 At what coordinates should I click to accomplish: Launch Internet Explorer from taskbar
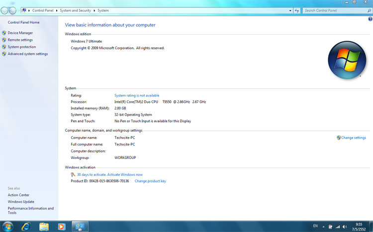click(26, 227)
